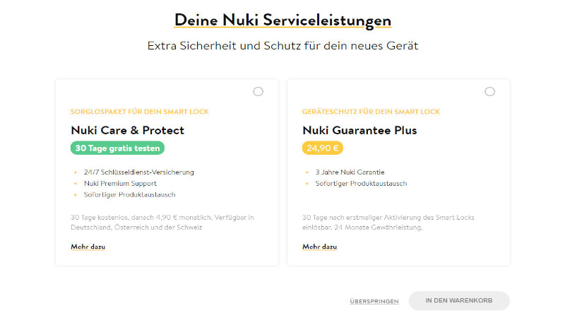
Task: Open 'Mehr dazu' under Nuki Guarantee Plus
Action: click(319, 247)
